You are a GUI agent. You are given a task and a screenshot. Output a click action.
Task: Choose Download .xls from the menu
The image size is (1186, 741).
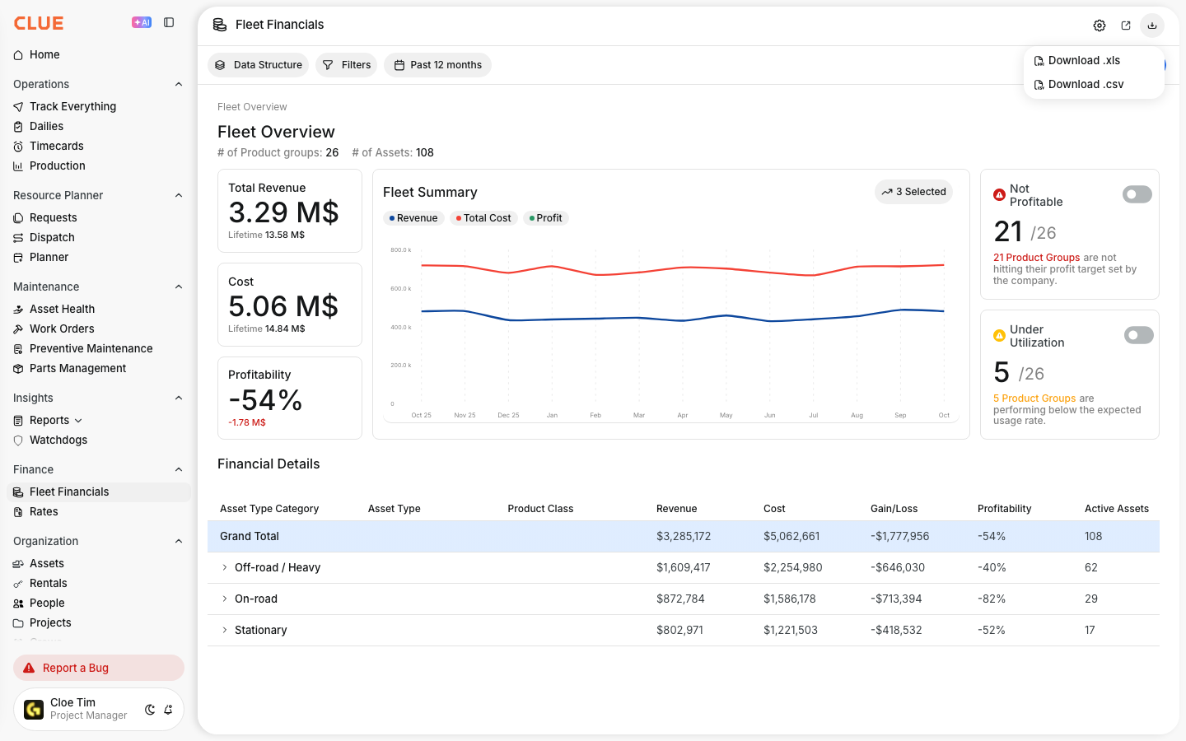click(1094, 61)
